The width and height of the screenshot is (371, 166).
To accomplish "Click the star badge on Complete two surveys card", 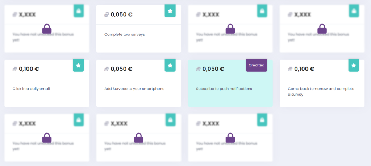I will tap(170, 11).
